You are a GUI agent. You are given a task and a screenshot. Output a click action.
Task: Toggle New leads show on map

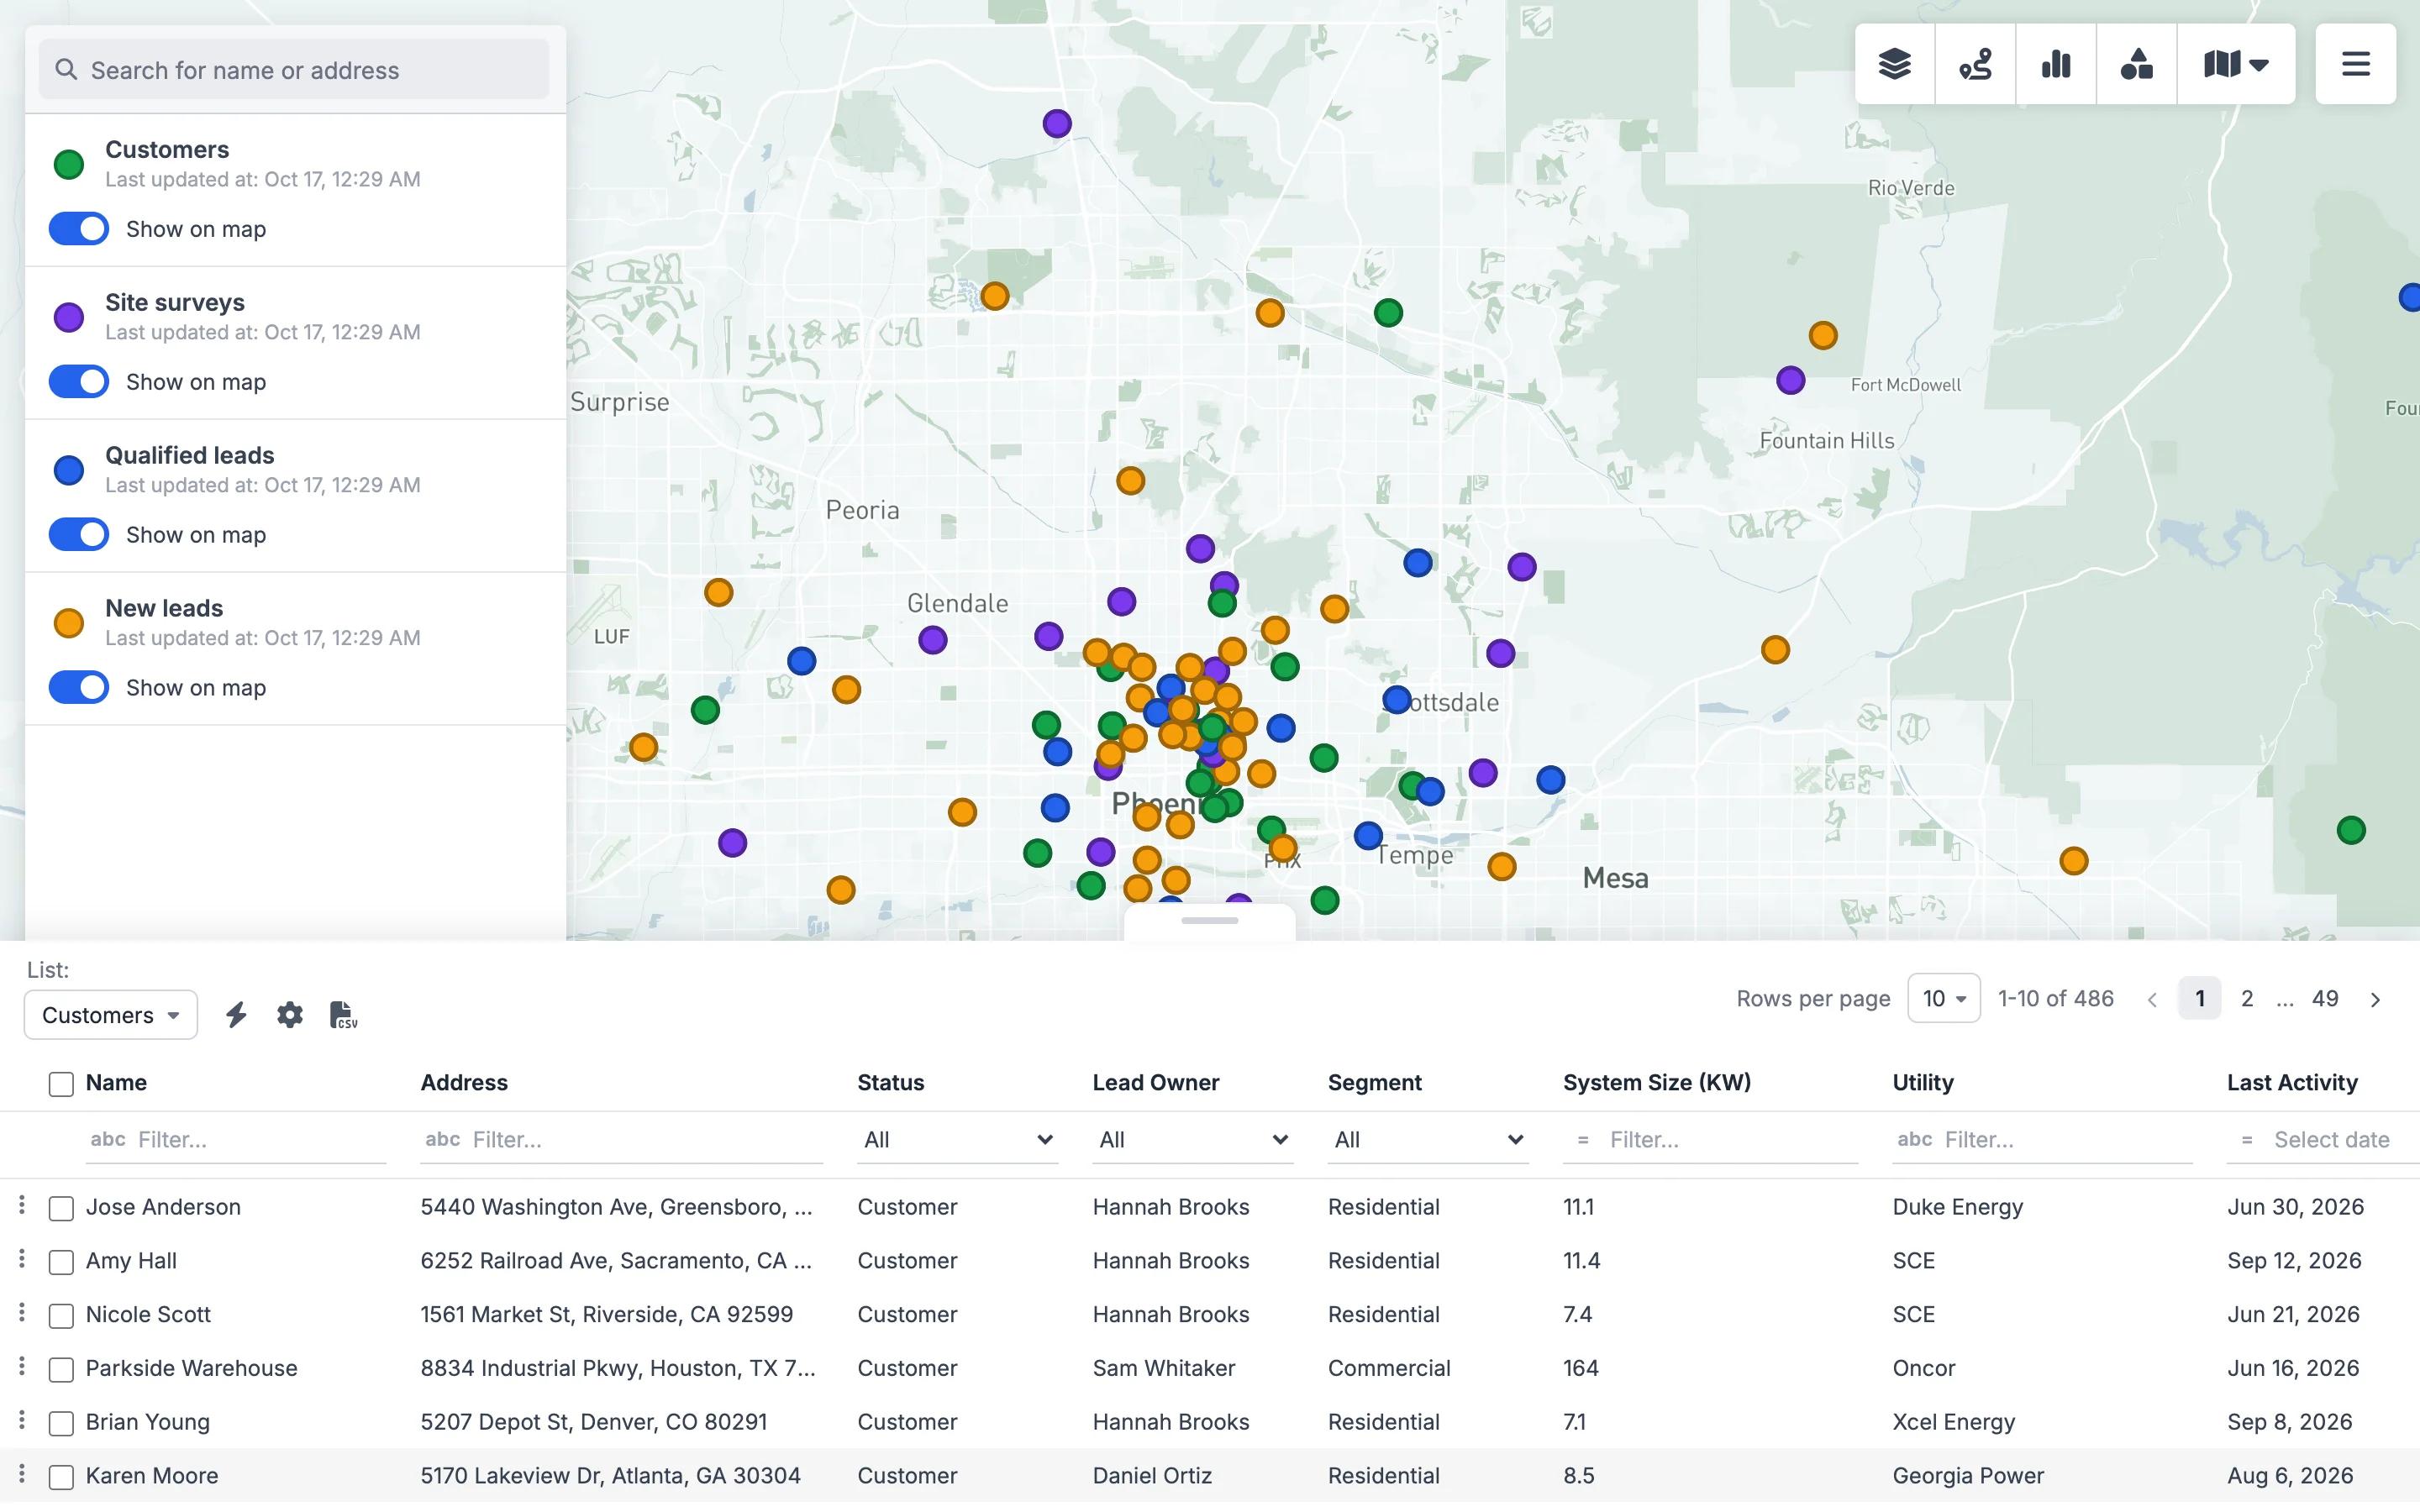79,688
